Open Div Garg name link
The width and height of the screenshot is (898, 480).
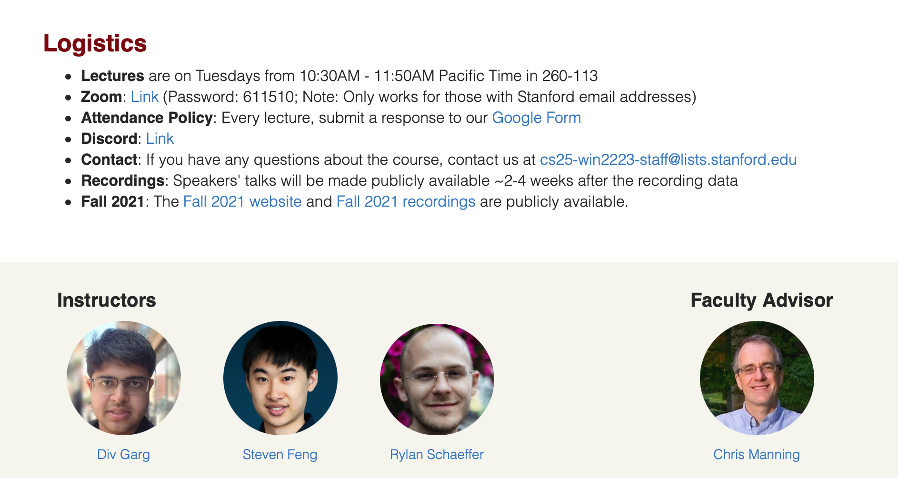pyautogui.click(x=124, y=454)
